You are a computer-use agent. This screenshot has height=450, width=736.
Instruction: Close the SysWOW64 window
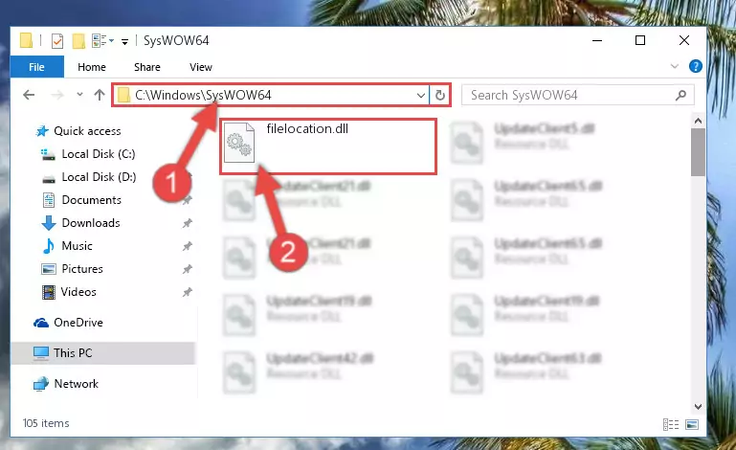pyautogui.click(x=684, y=41)
